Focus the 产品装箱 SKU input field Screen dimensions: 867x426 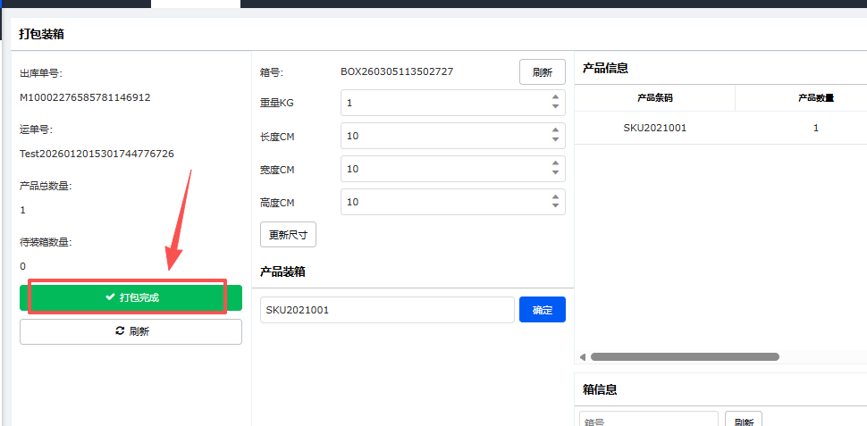(x=386, y=310)
